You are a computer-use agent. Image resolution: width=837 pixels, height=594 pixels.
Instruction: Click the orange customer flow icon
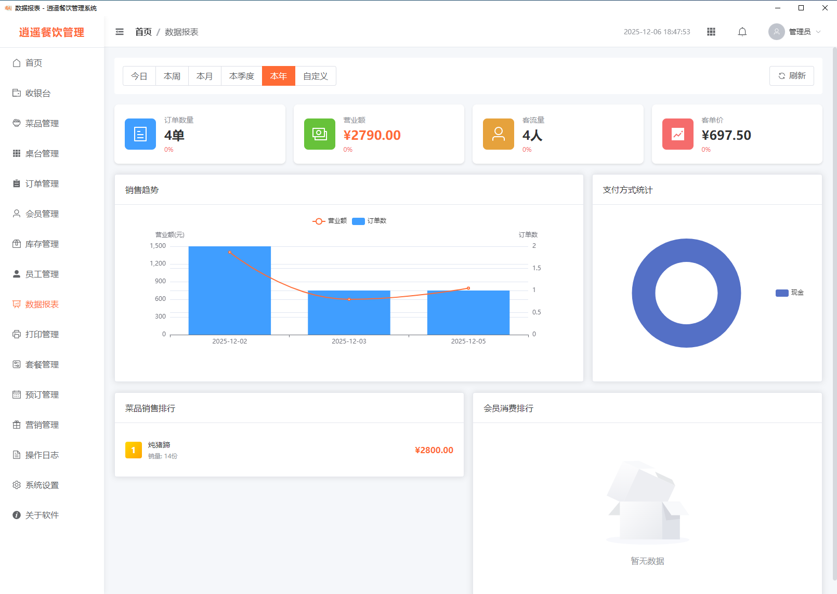(498, 134)
